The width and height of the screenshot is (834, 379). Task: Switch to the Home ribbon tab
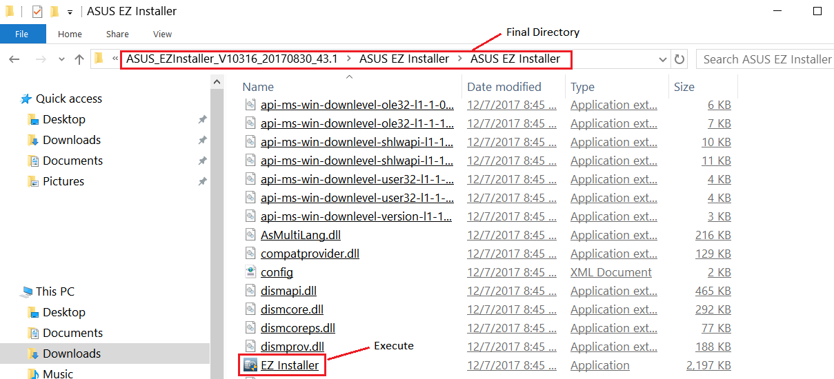click(x=70, y=34)
